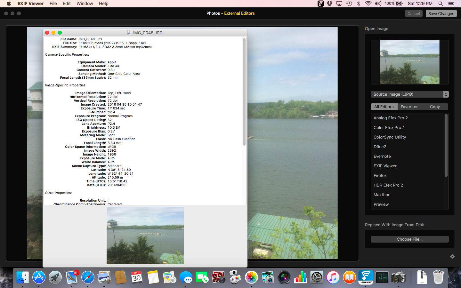
Task: Open Mail with 811 unread badge
Action: click(x=71, y=277)
